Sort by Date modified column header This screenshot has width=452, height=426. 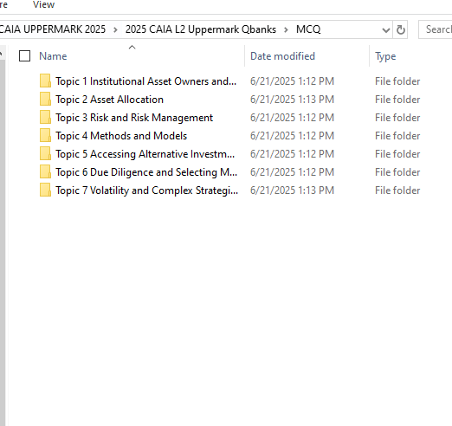[x=282, y=56]
